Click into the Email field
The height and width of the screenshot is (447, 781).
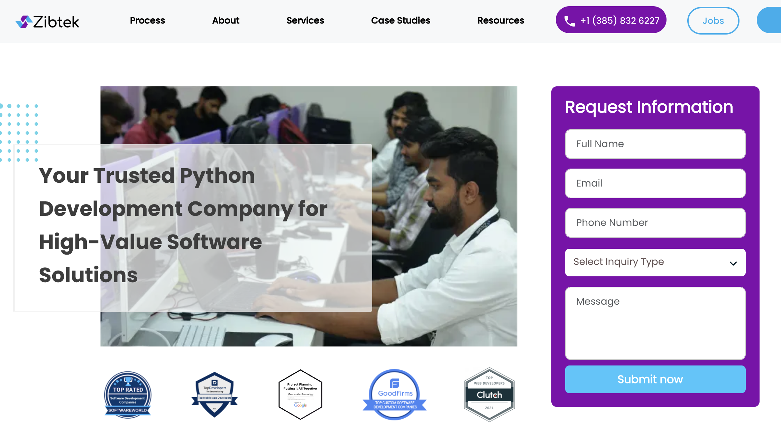(x=655, y=183)
